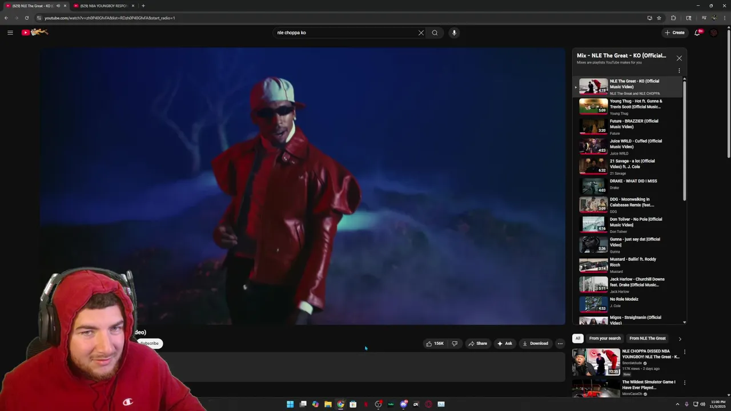
Task: Select 'From your search' filter chip
Action: tap(605, 339)
